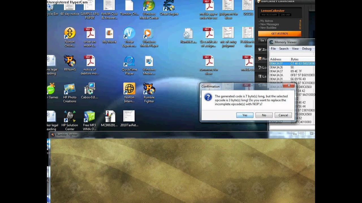Select the Free MP3 WMA desktop icon
This screenshot has height=203, width=362.
(x=90, y=121)
